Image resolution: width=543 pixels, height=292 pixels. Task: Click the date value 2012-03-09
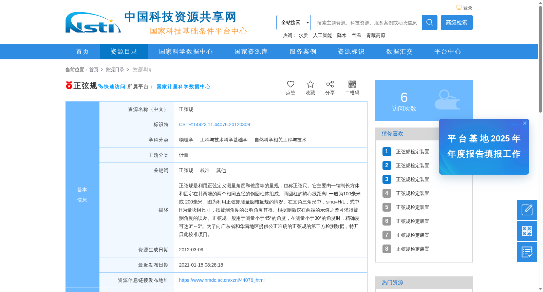tap(191, 250)
